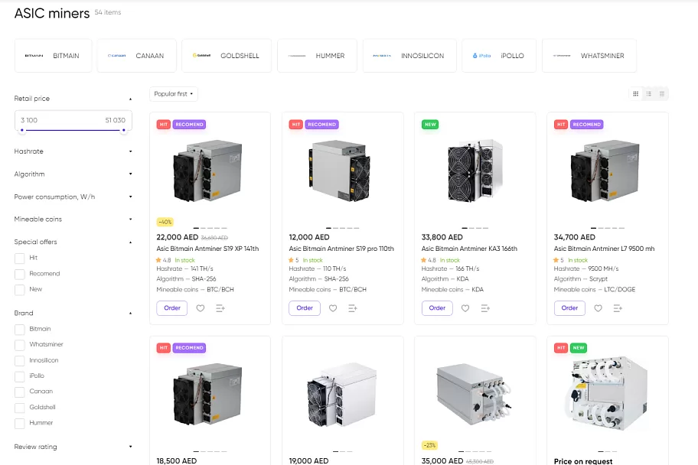Enable the Canaan brand filter
This screenshot has height=465, width=698.
pyautogui.click(x=20, y=392)
